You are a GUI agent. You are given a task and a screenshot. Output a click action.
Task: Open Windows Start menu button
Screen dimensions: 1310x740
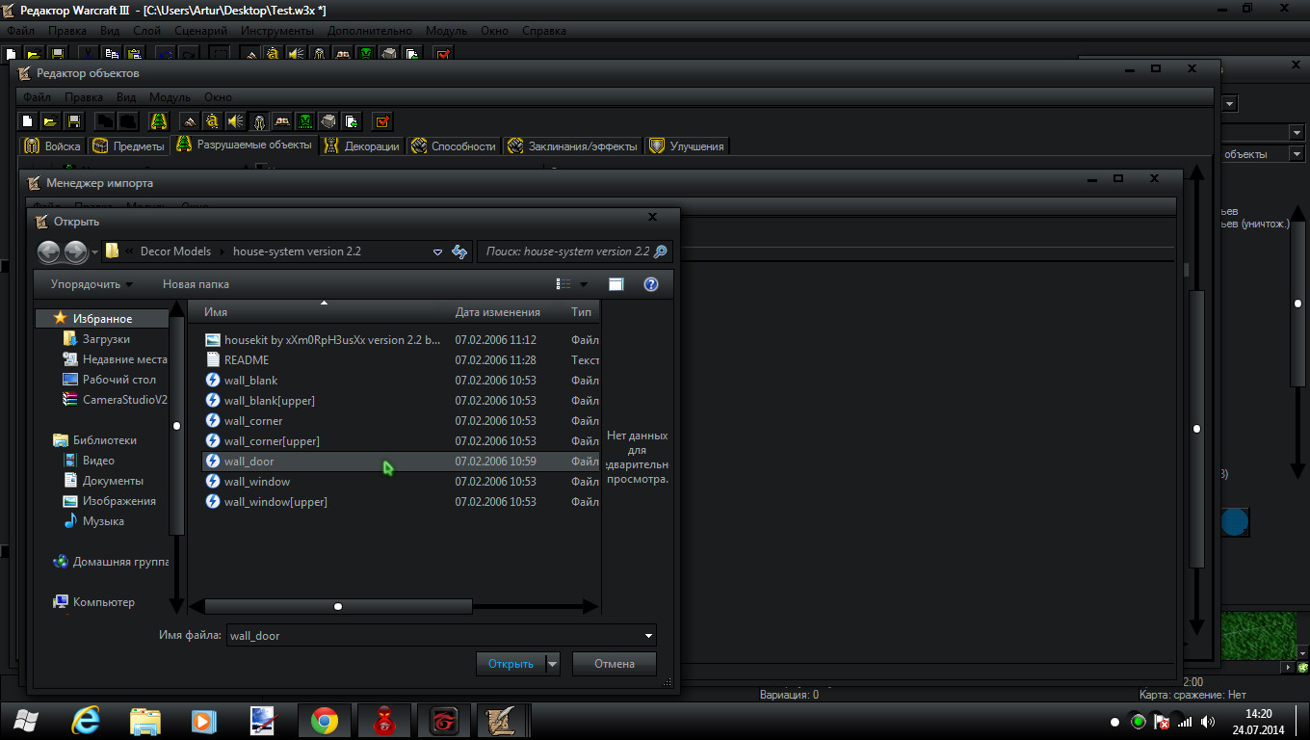(x=26, y=721)
